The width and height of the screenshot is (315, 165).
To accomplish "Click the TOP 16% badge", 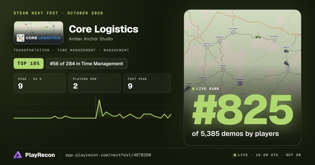I will pos(29,63).
